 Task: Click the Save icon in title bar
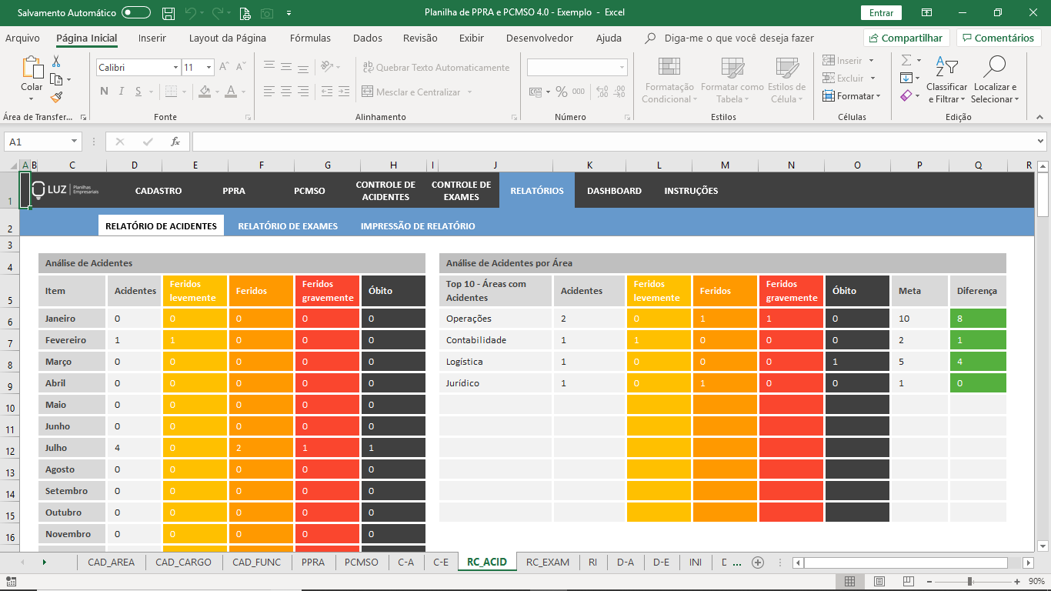[168, 13]
